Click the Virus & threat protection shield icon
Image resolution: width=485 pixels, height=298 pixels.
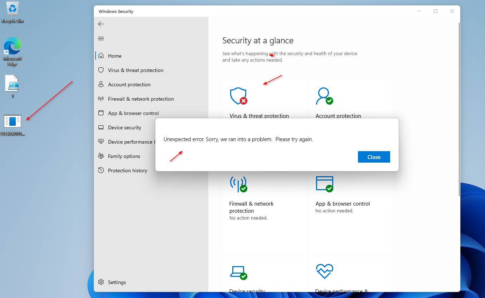point(238,96)
